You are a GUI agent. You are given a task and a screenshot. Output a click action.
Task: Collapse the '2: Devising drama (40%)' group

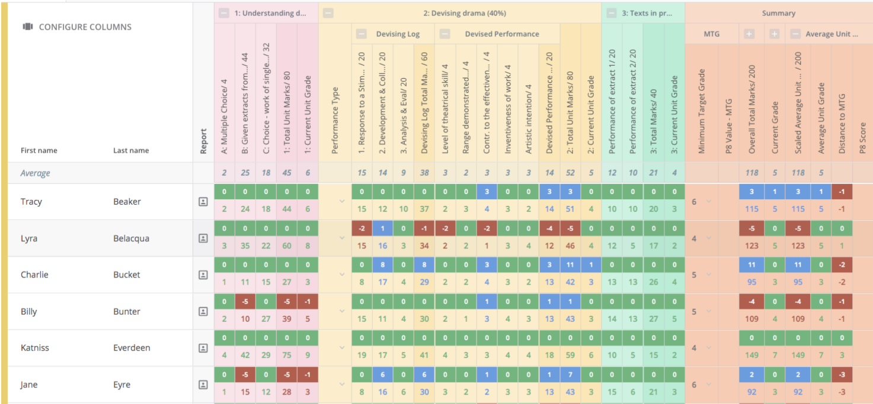tap(328, 14)
